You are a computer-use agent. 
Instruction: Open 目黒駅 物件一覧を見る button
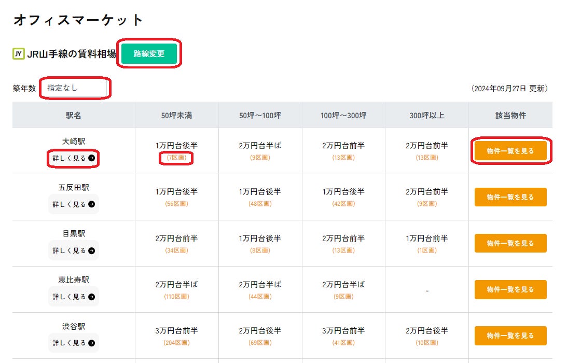point(510,243)
